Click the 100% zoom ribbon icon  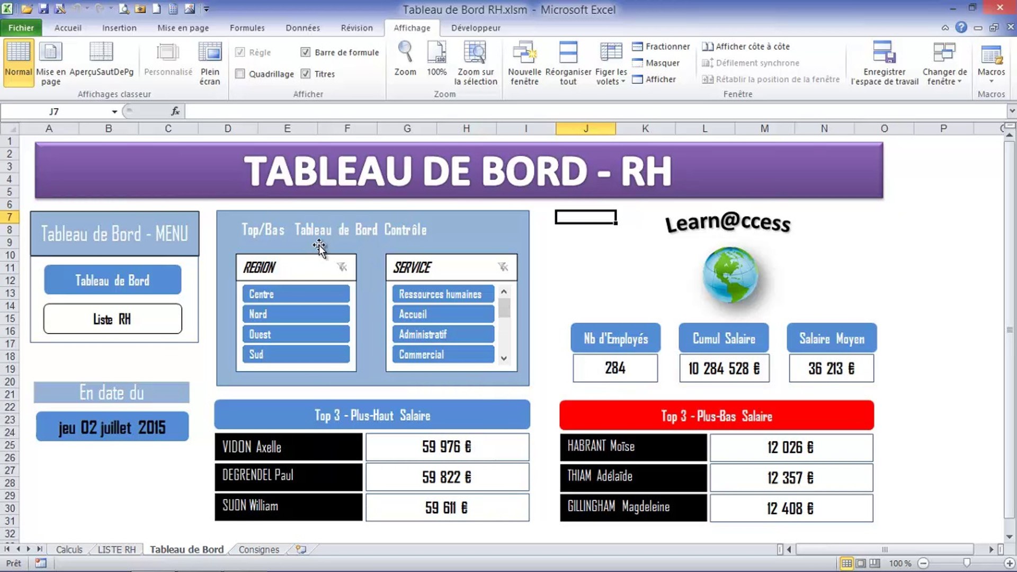point(436,53)
